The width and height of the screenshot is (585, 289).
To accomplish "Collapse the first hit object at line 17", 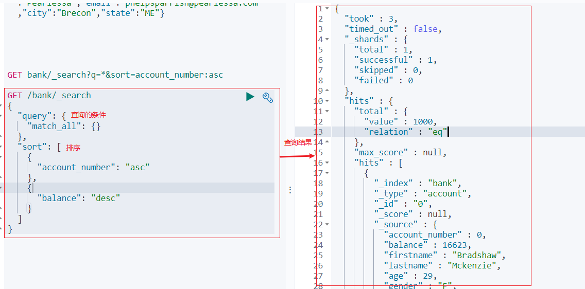I will click(327, 173).
